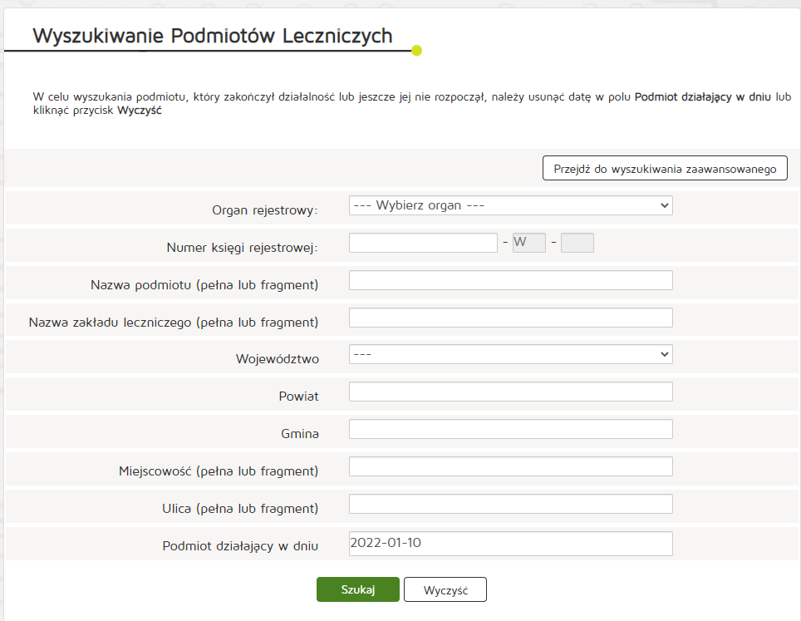Expand the Województwo dropdown
Image resolution: width=801 pixels, height=621 pixels.
click(x=510, y=354)
